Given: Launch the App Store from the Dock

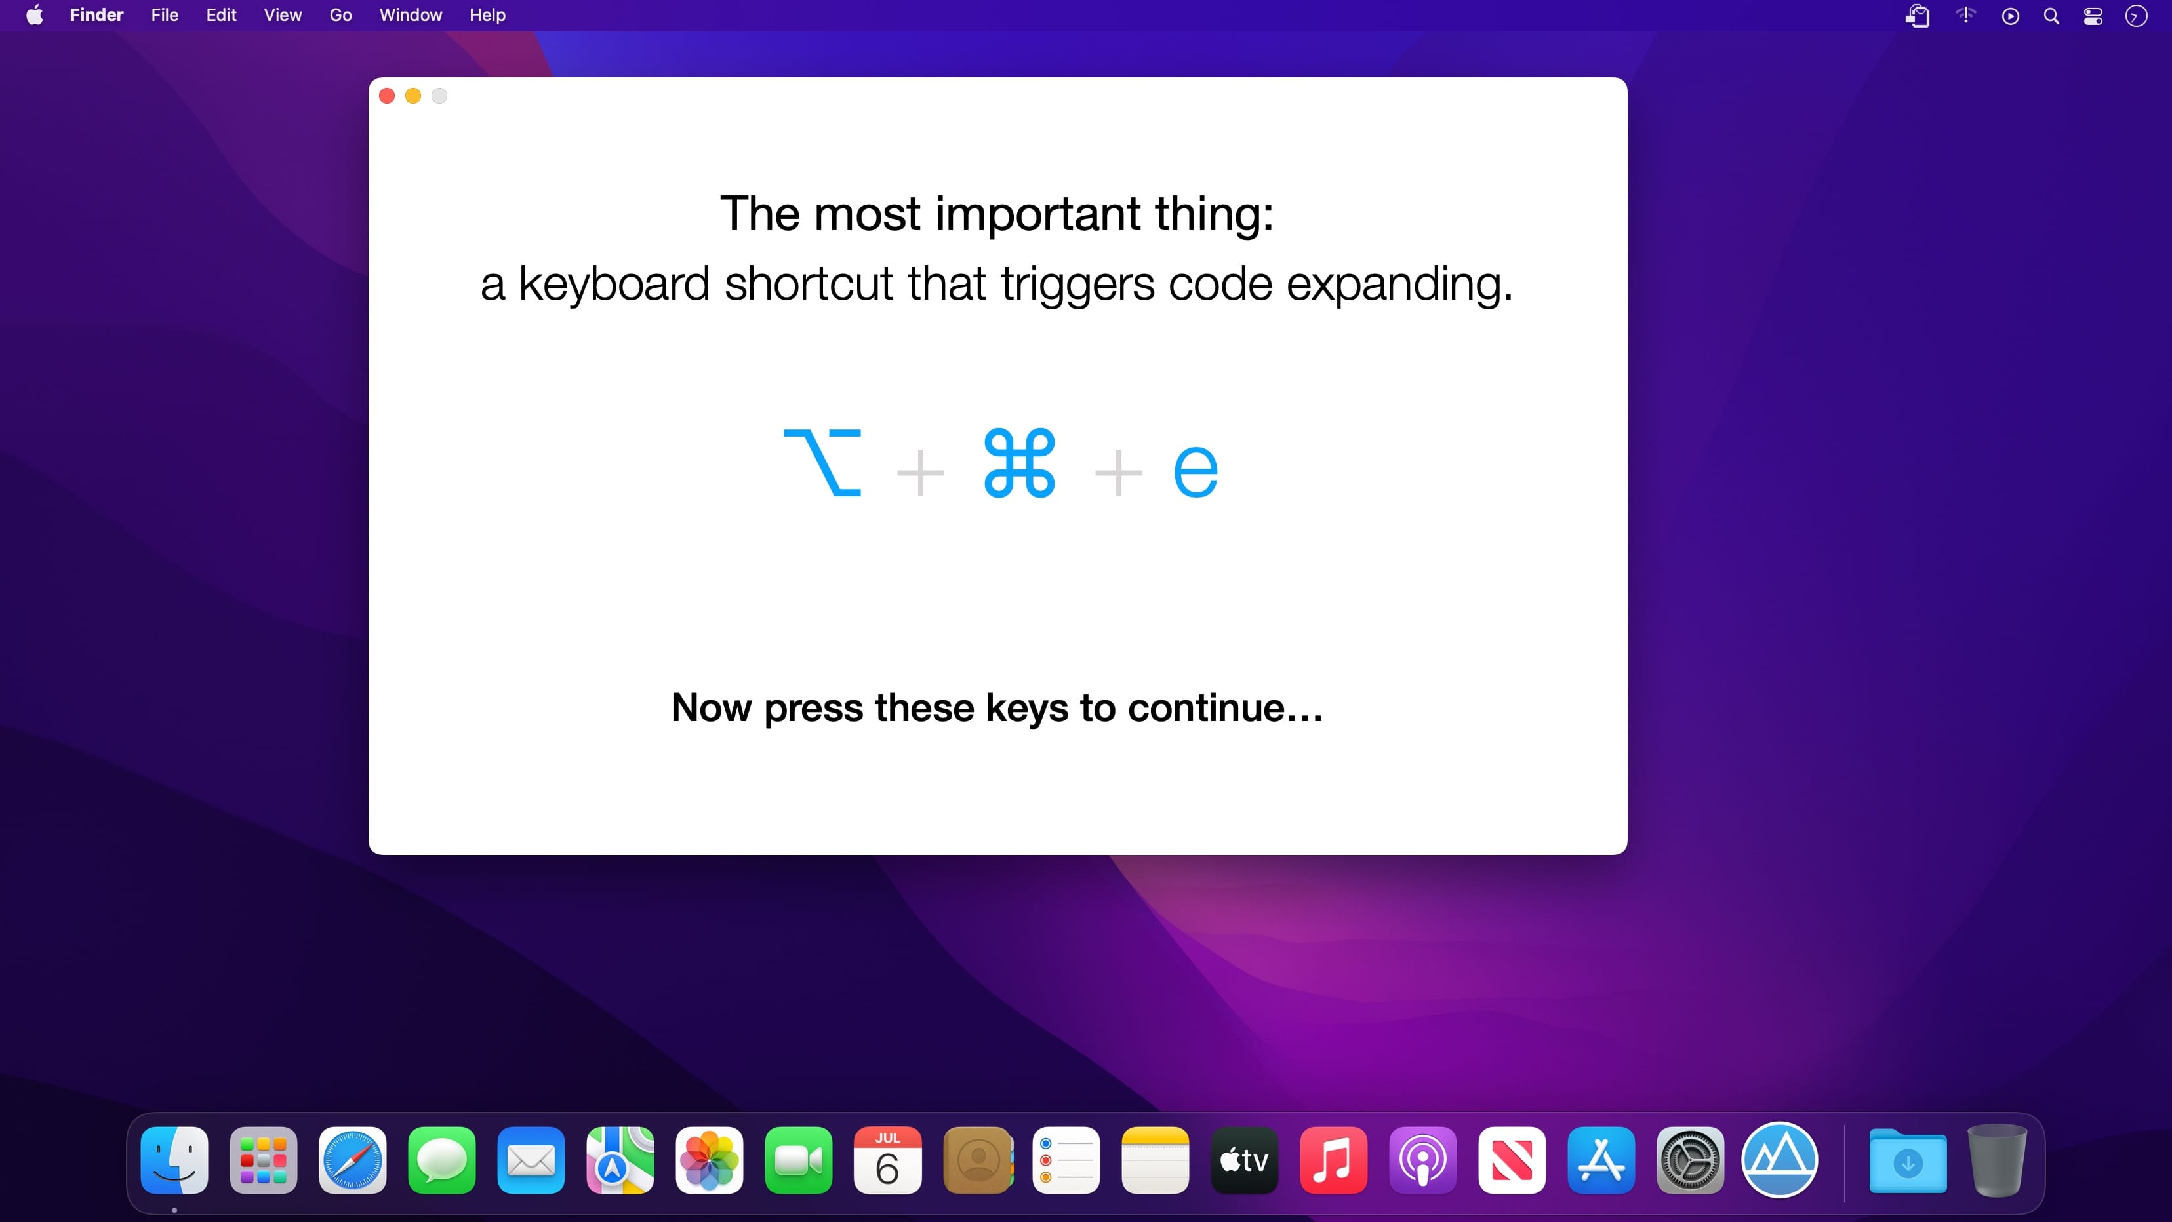Looking at the screenshot, I should [1601, 1160].
